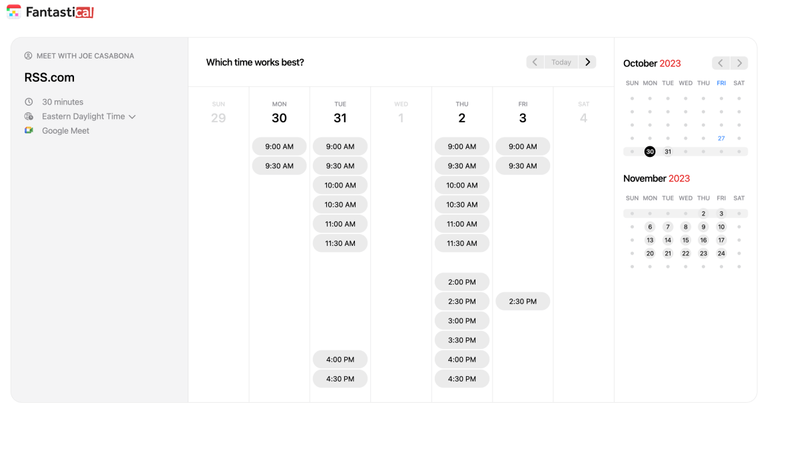Click the Today button
The image size is (799, 458).
tap(561, 62)
